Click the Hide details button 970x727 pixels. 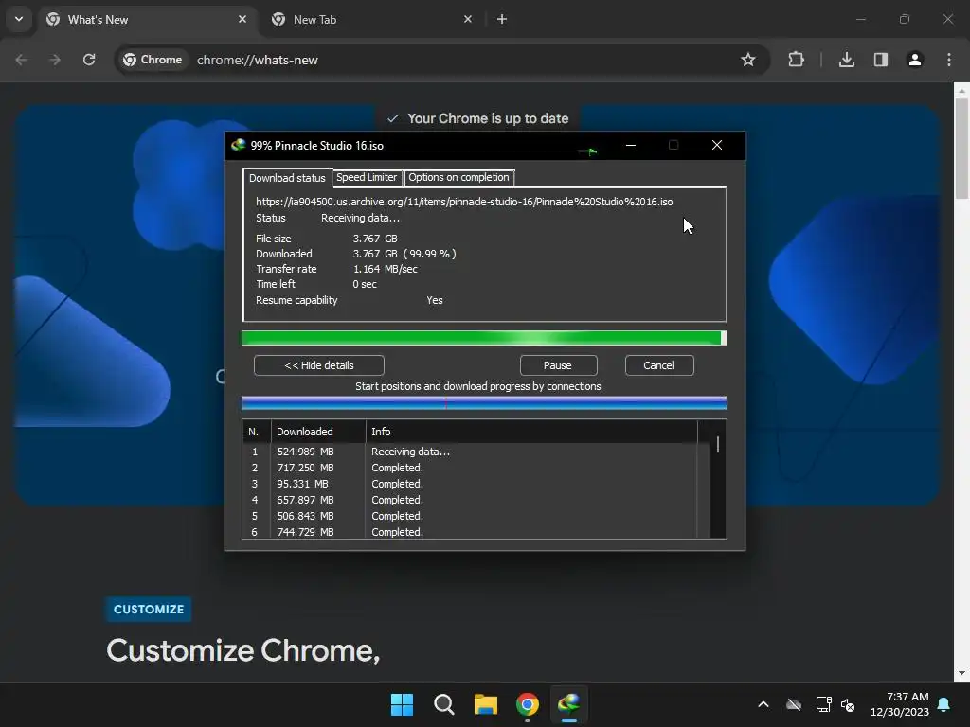tap(319, 365)
